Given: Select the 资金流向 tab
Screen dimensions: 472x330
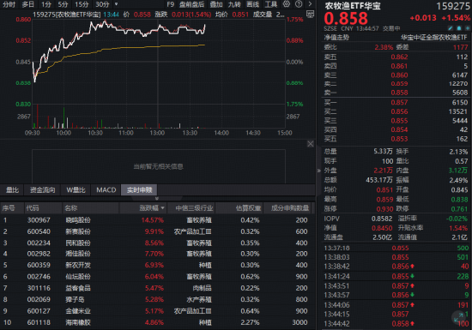Looking at the screenshot, I should [42, 190].
